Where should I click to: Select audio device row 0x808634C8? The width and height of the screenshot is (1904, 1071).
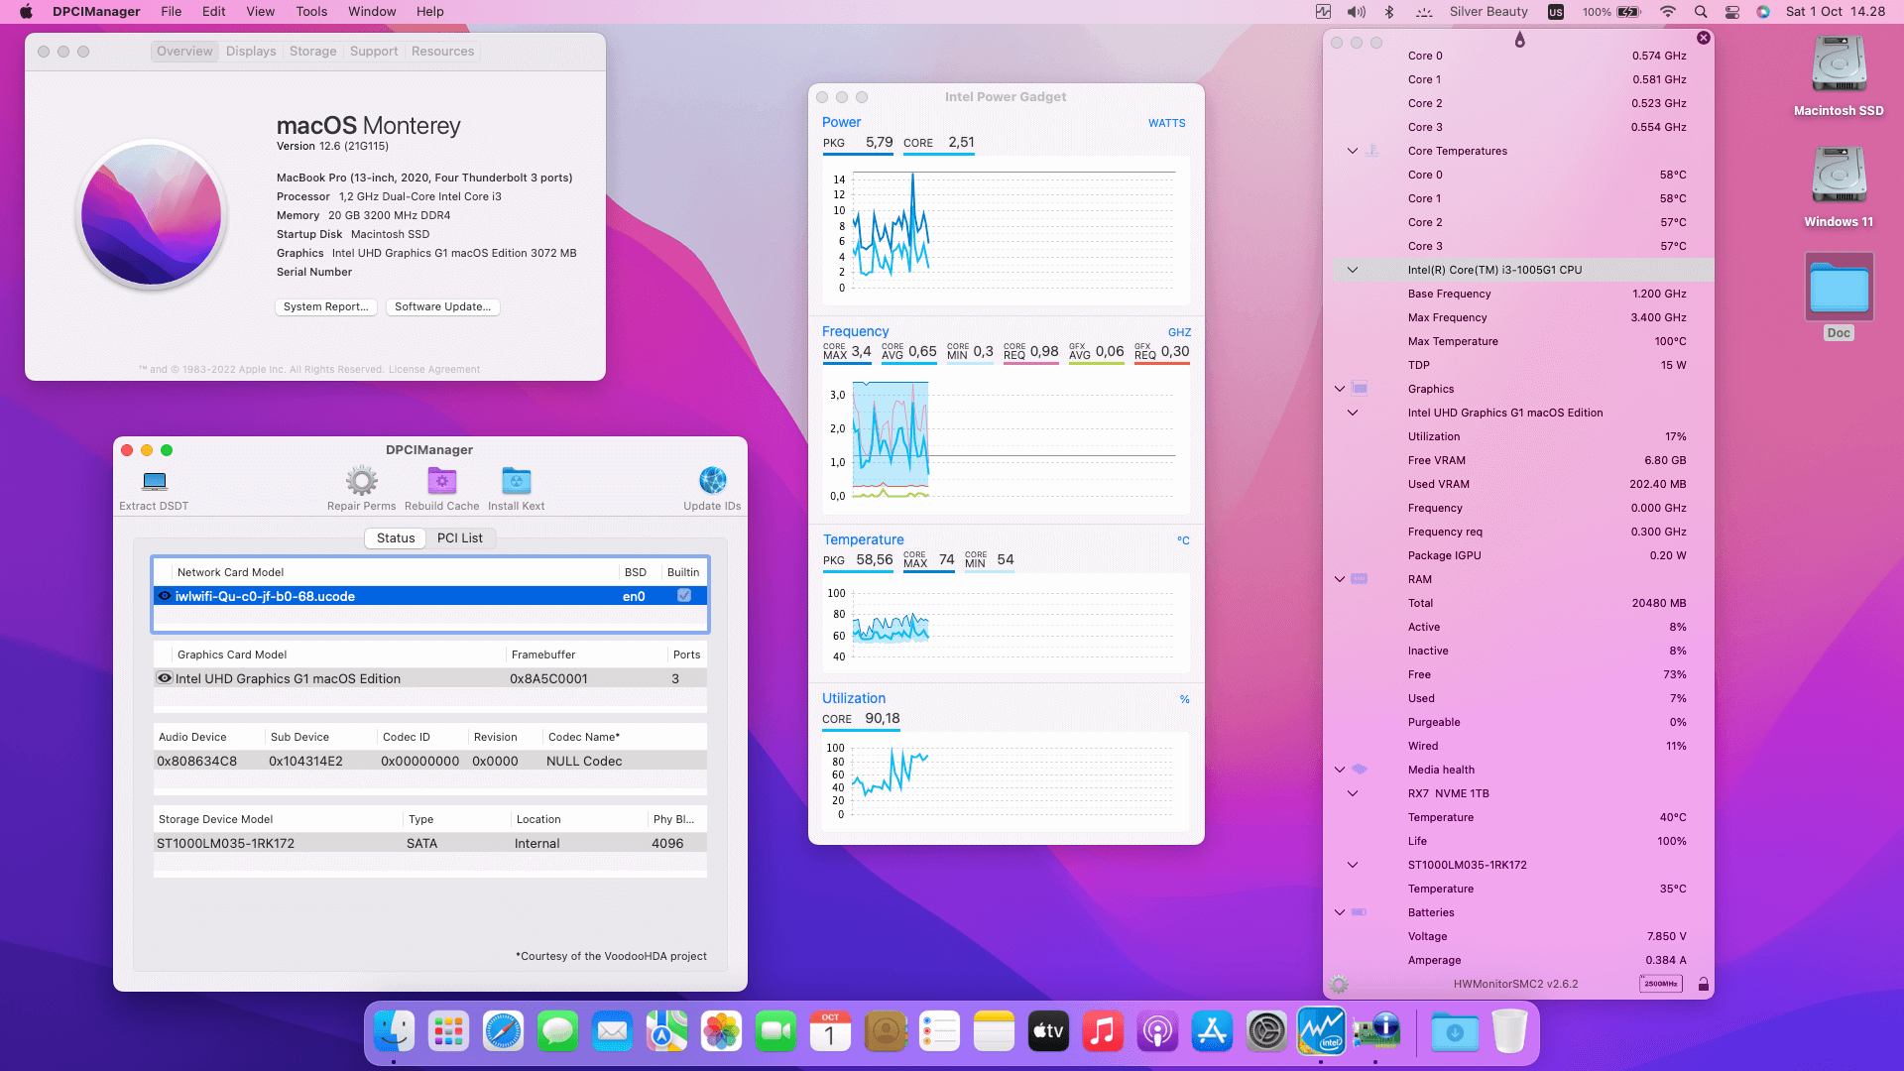[430, 761]
